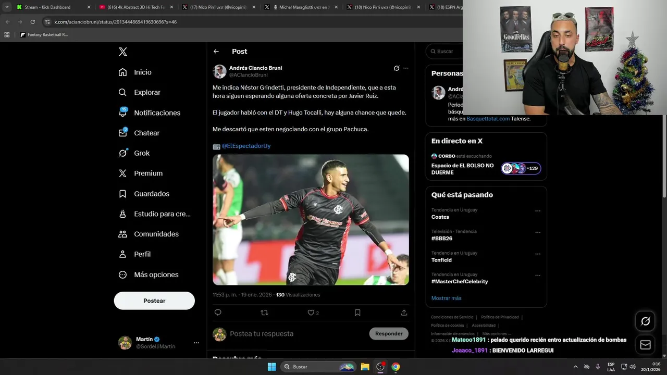Click the share icon under the post
Screen dimensions: 667x375
tap(404, 312)
